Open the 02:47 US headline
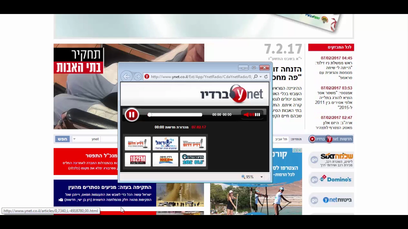The height and width of the screenshot is (229, 408). click(333, 125)
